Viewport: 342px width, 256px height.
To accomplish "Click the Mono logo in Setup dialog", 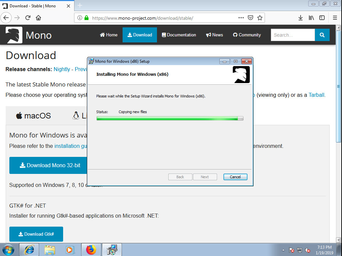I will point(241,74).
